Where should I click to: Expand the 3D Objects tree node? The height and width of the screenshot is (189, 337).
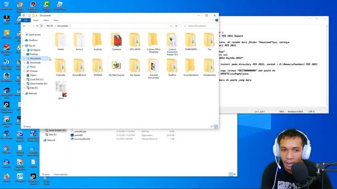click(24, 50)
